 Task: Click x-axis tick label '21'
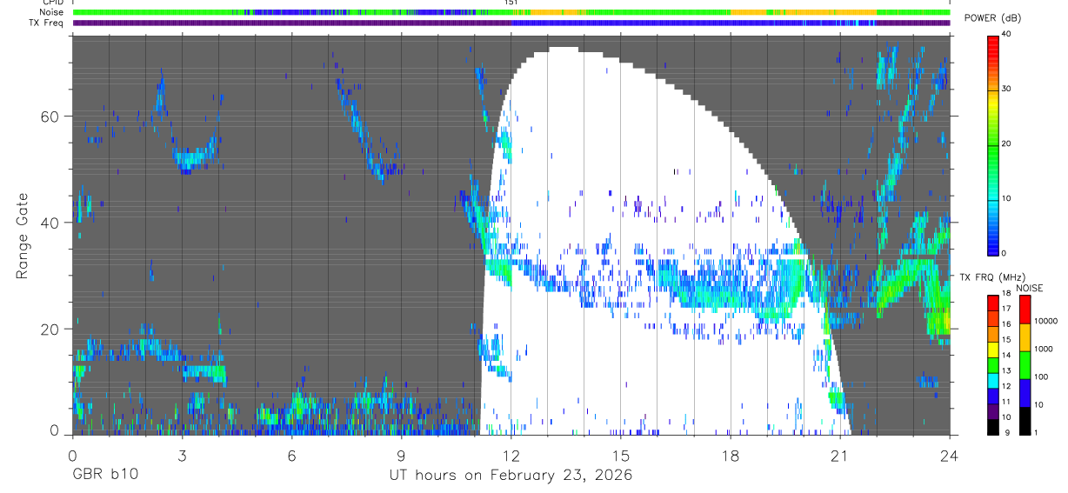(840, 455)
